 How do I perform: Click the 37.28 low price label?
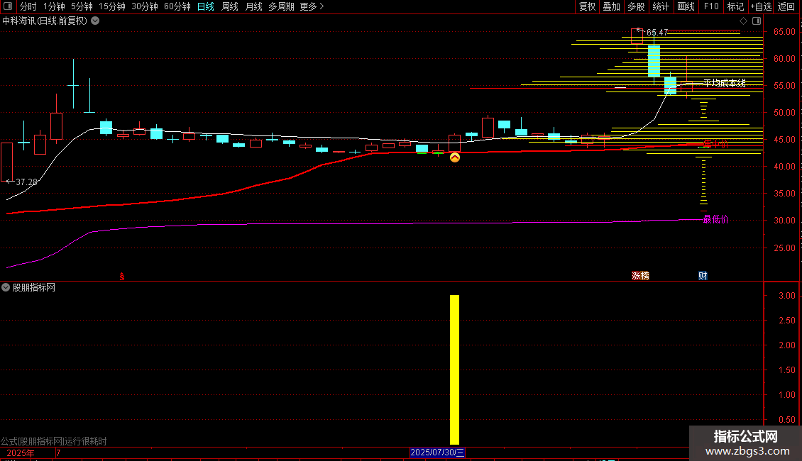point(26,182)
